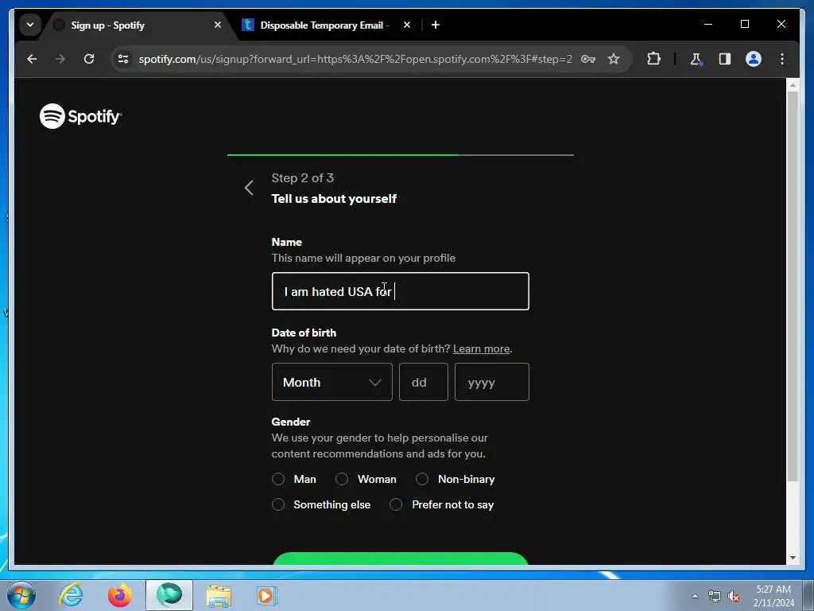
Task: Toggle the browser side panel
Action: pos(725,59)
